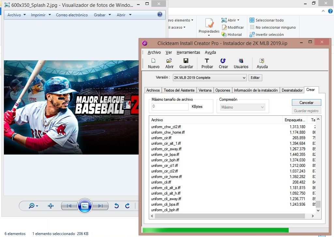Click Correo electrónico in Photo Viewer toolbar
The height and width of the screenshot is (237, 334).
click(x=72, y=15)
